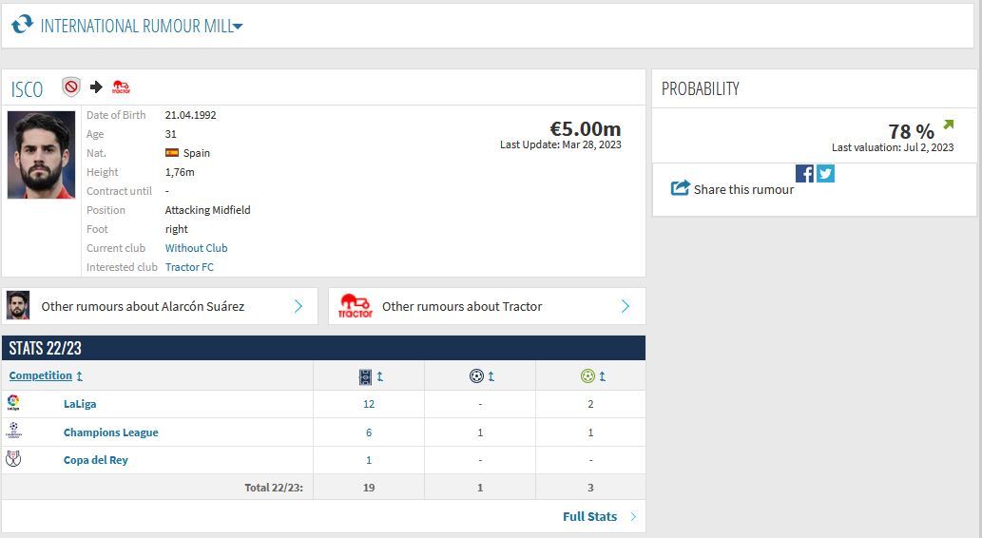Open the Full Stats link
This screenshot has width=982, height=538.
(x=589, y=517)
